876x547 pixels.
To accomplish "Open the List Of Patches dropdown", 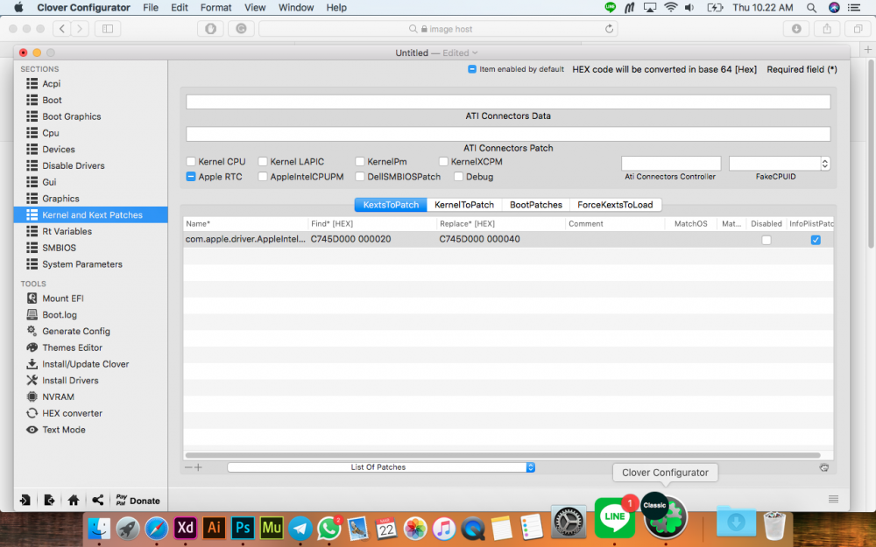I will [381, 467].
